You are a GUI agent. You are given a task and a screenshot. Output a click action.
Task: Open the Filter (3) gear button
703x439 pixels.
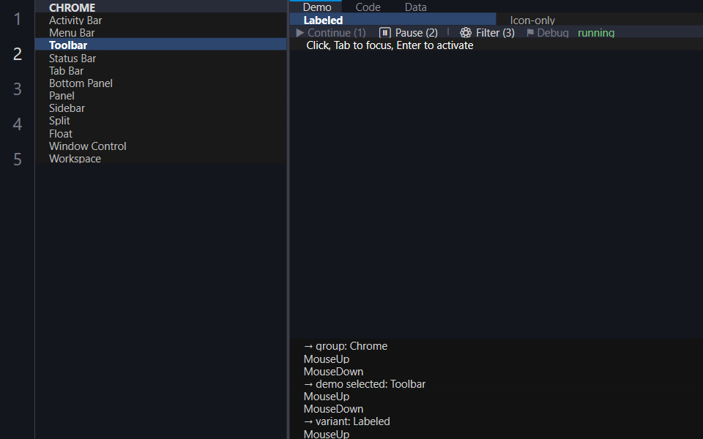488,33
